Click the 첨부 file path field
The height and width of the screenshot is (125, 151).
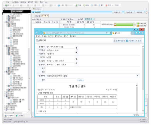click(61, 80)
